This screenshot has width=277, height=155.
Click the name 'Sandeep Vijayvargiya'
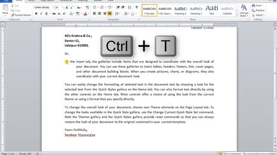80,135
